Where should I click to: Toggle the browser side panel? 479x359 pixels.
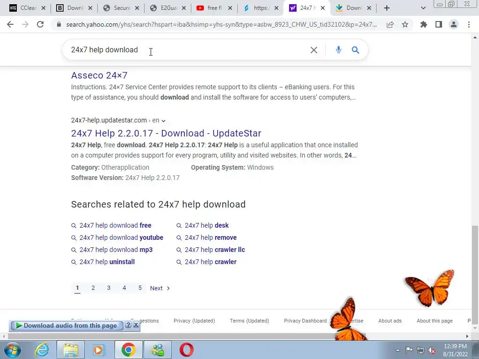pyautogui.click(x=439, y=24)
